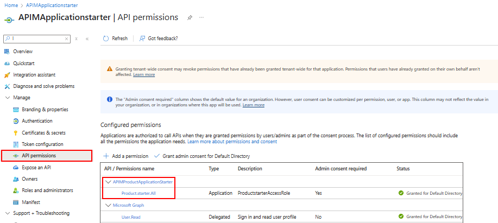Open the Product.starter.All permission link
The image size is (498, 223).
[140, 193]
